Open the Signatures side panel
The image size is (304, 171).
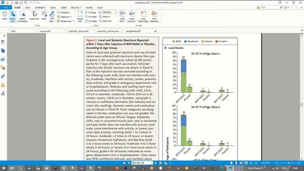(3, 94)
